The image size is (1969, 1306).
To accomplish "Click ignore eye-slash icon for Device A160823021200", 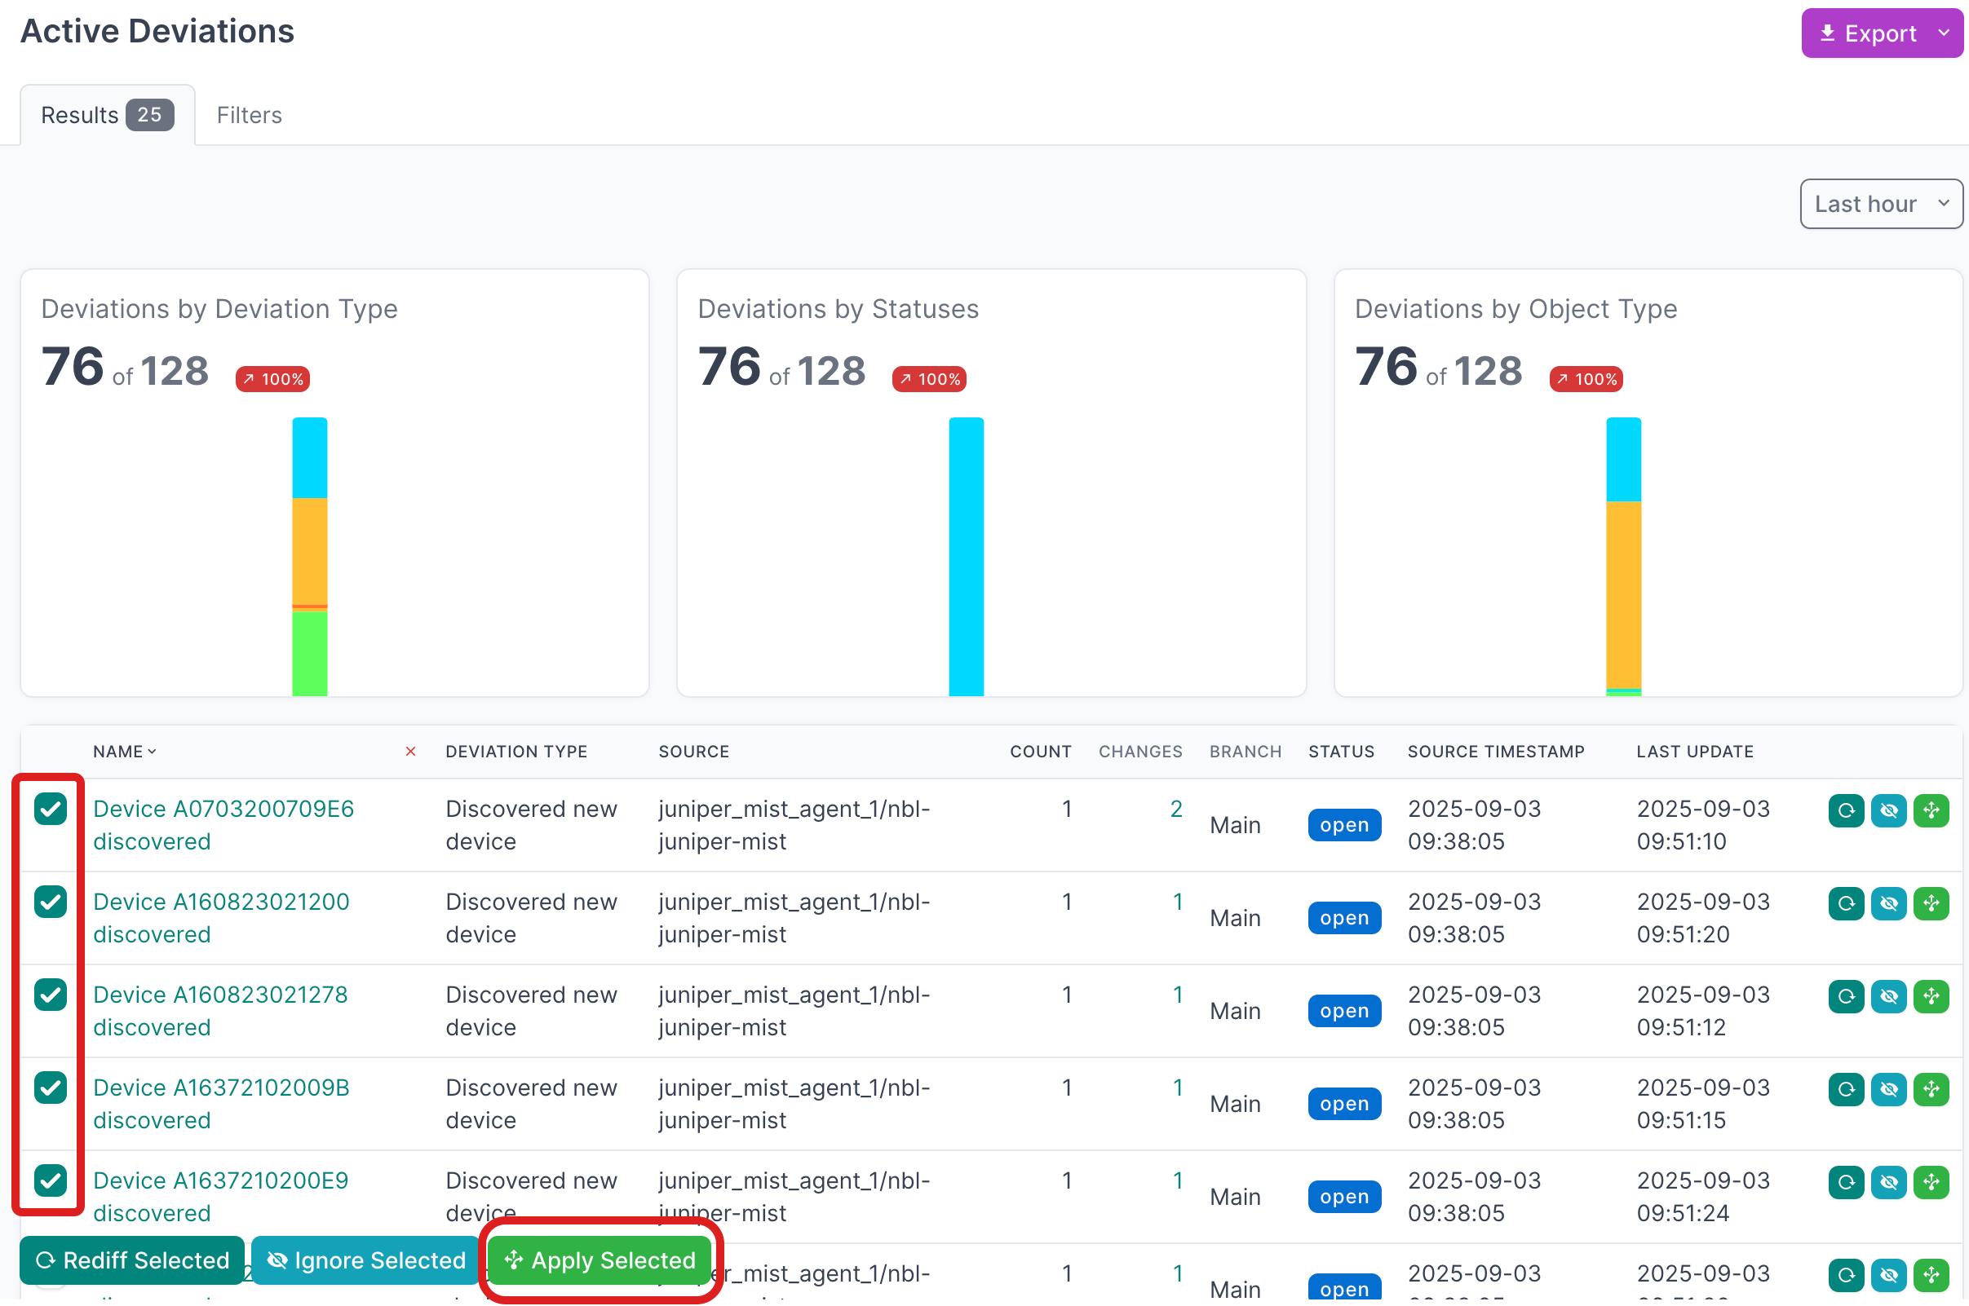I will (1888, 904).
